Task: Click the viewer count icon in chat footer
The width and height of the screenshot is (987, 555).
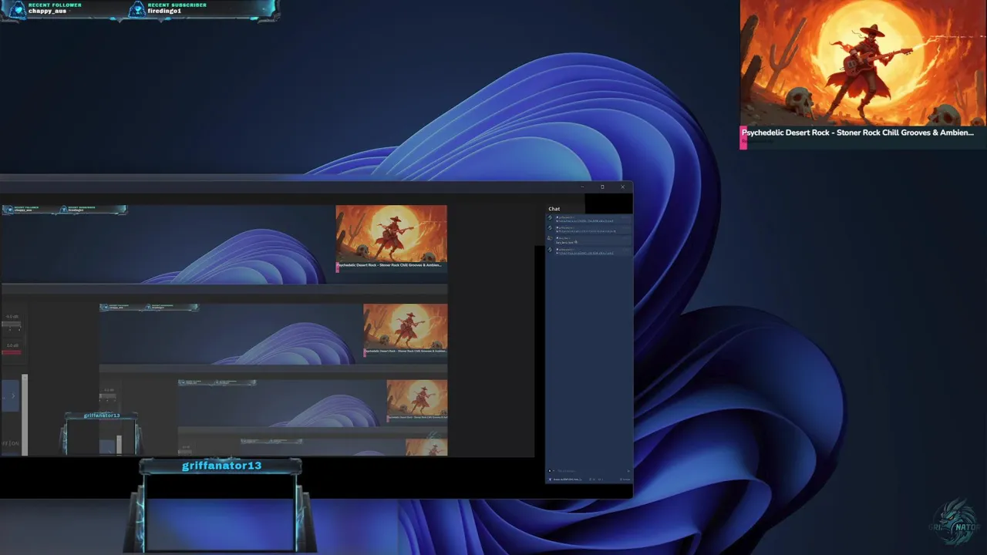Action: 591,479
